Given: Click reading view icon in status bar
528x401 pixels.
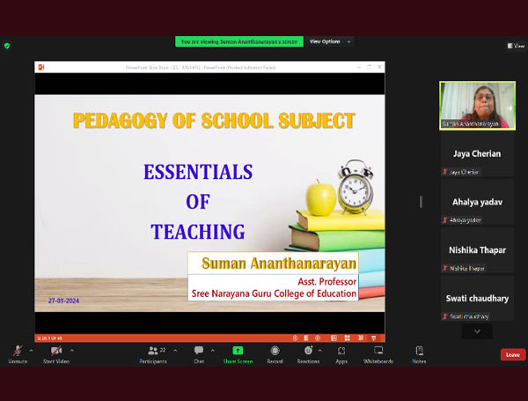Looking at the screenshot, I should click(360, 338).
